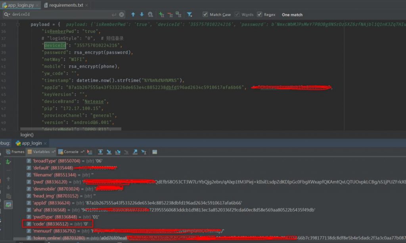Image resolution: width=406 pixels, height=243 pixels.
Task: Open the Console debugger tab
Action: coord(71,152)
